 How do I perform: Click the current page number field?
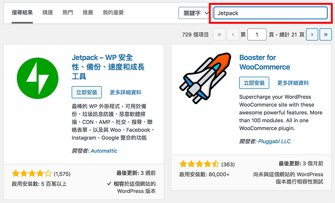[257, 34]
